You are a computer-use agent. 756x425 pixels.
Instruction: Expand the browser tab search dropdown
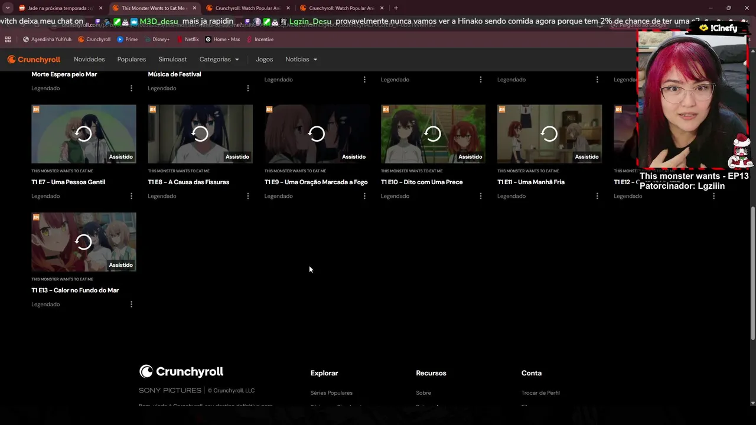point(8,8)
